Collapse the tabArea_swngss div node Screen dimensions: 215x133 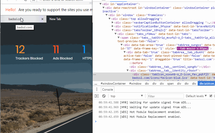coord(122,45)
